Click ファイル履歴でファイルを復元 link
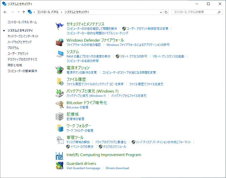 click(x=146, y=84)
